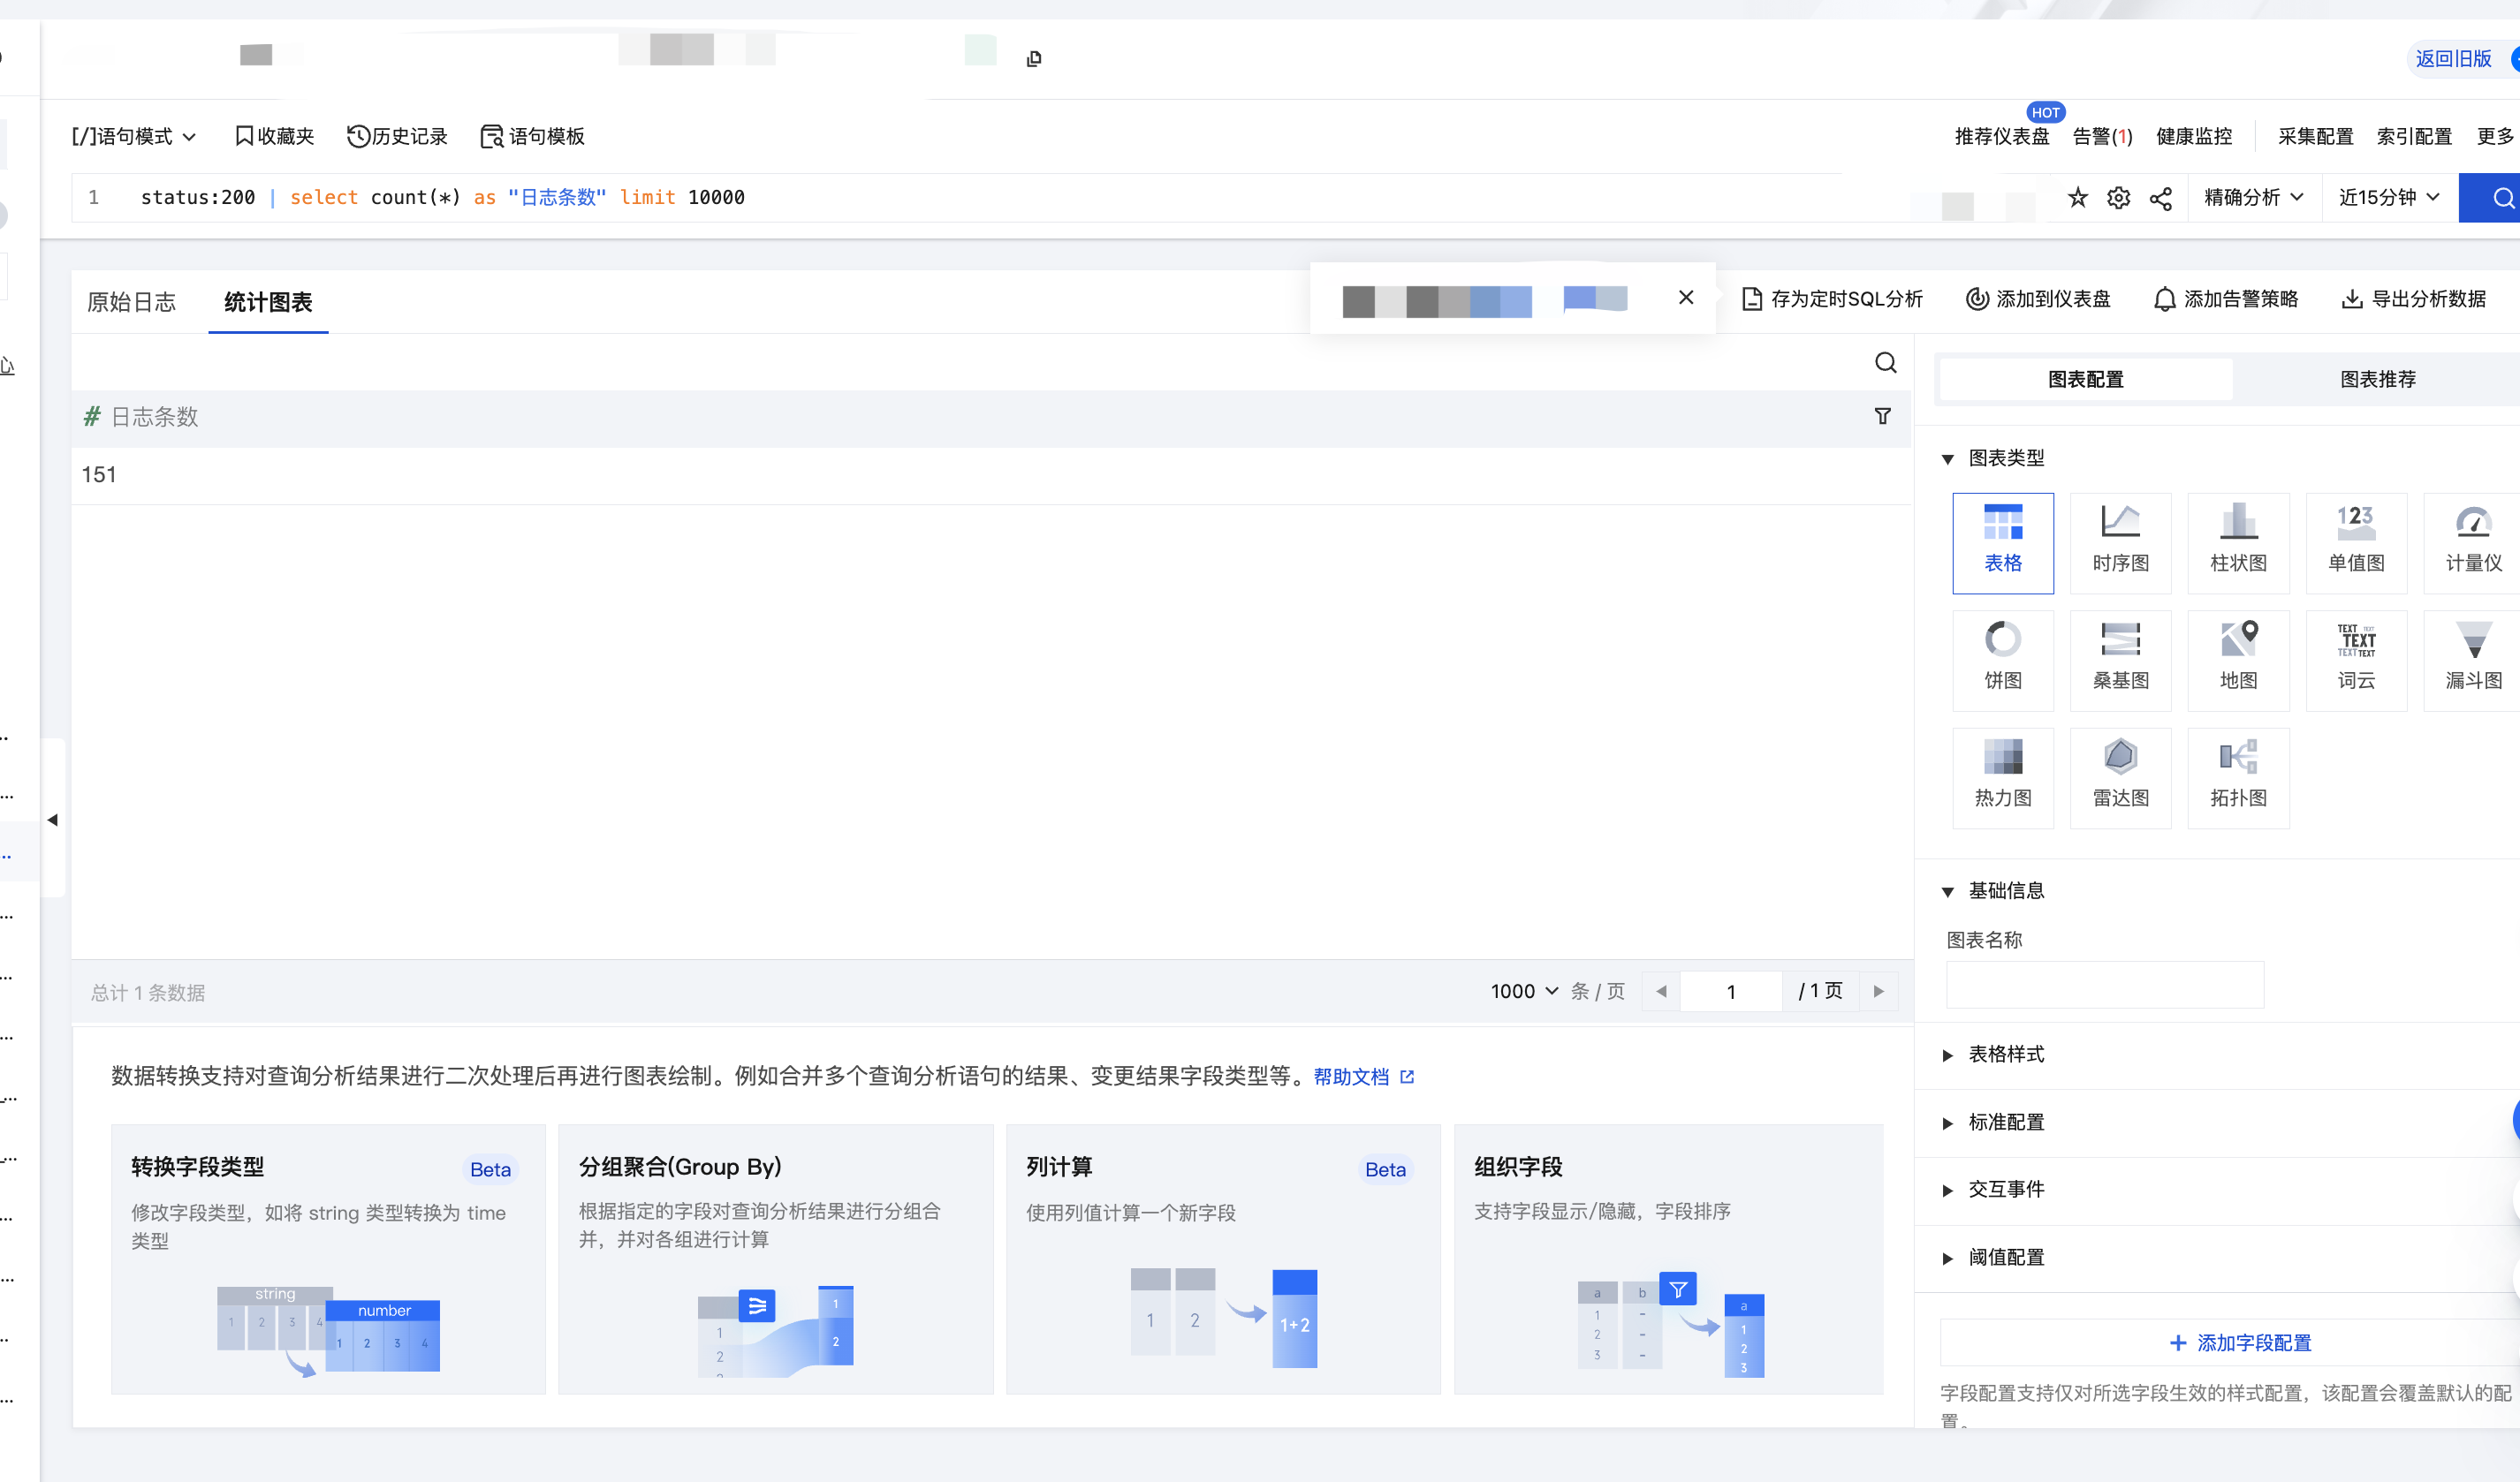Viewport: 2520px width, 1482px height.
Task: Expand the 表格样式 section
Action: 1995,1055
